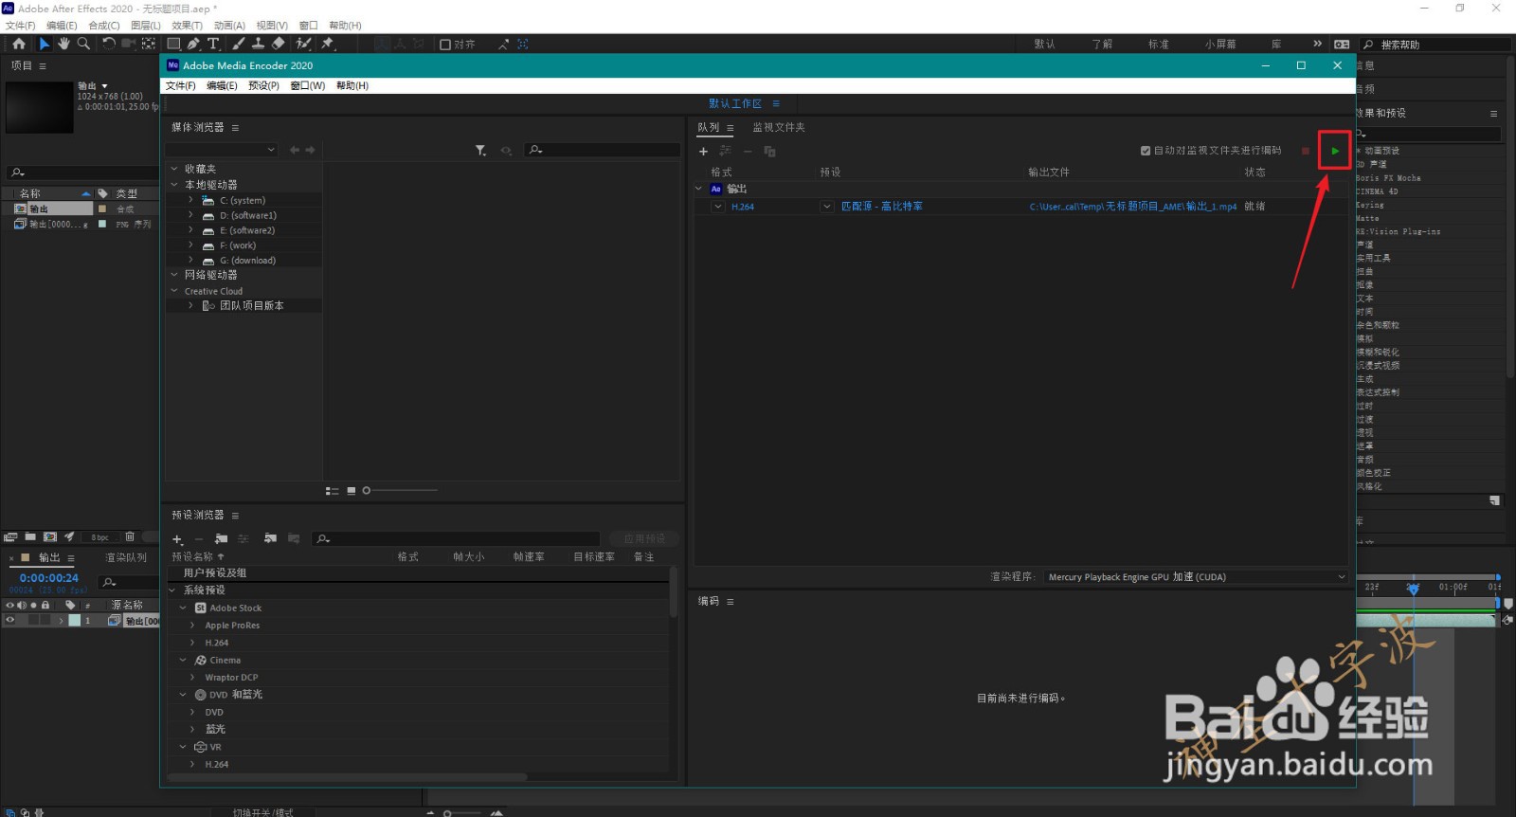
Task: Click the timeline current-time indicator marker
Action: point(1413,589)
